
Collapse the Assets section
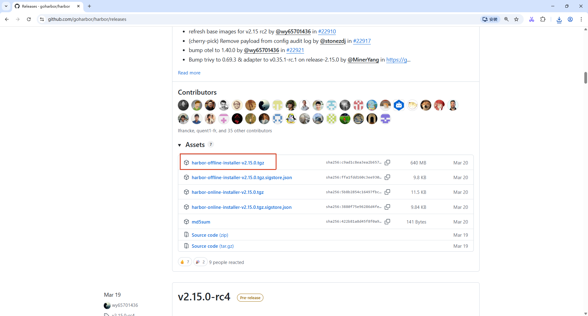point(180,145)
